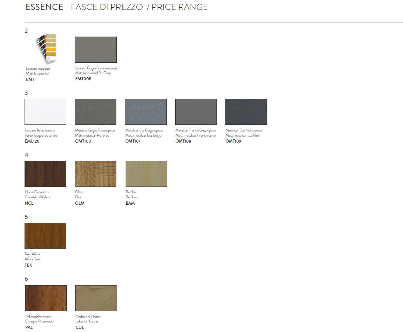
Task: Click the code text BAM
Action: pos(130,203)
